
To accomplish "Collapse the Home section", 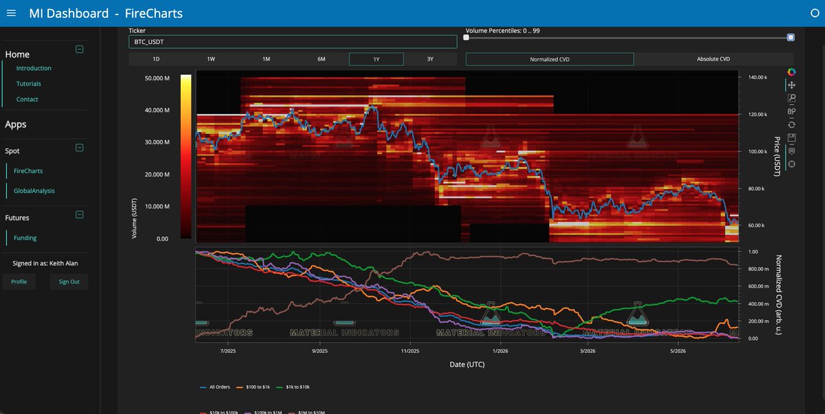I will [79, 49].
